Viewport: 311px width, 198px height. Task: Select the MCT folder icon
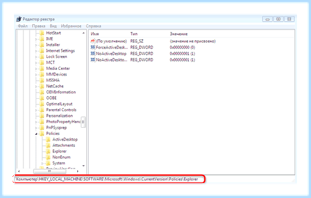42,63
